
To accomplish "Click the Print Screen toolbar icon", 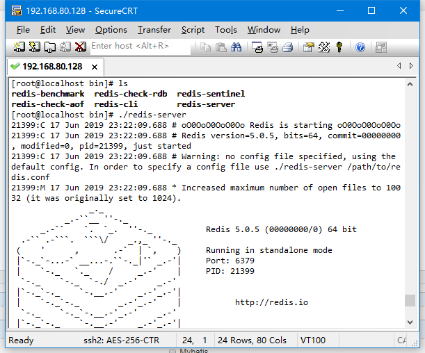I will [257, 47].
